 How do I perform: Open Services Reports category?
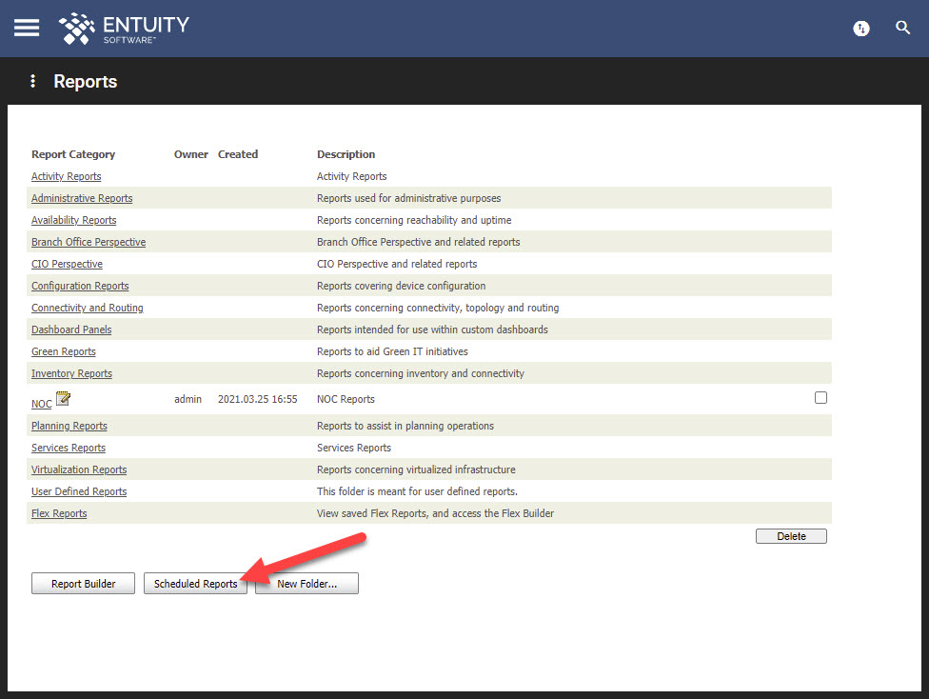(69, 448)
